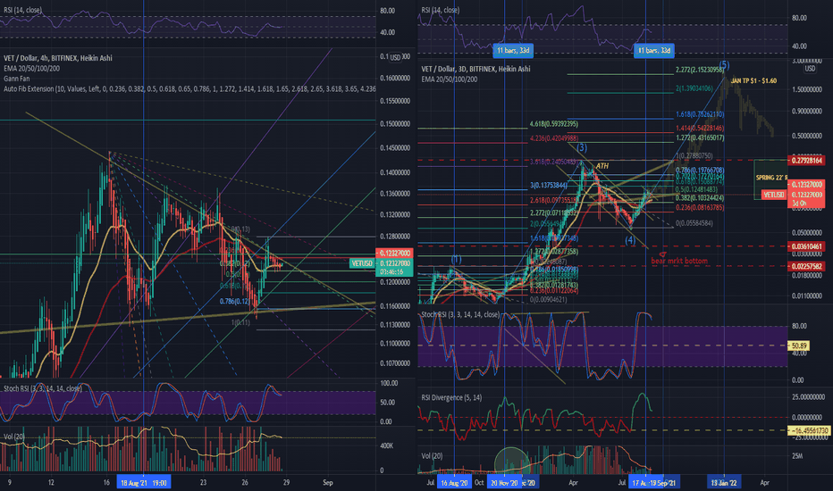Click the 0.03610461 red price label
Image resolution: width=833 pixels, height=491 pixels.
[807, 246]
